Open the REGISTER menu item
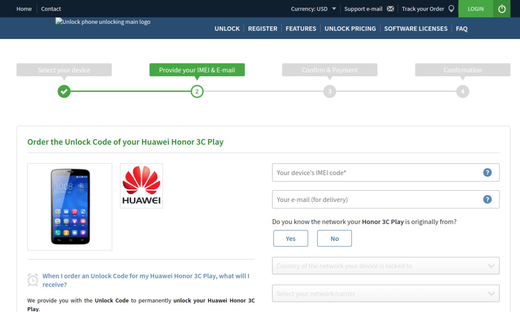The height and width of the screenshot is (312, 520). pos(262,28)
